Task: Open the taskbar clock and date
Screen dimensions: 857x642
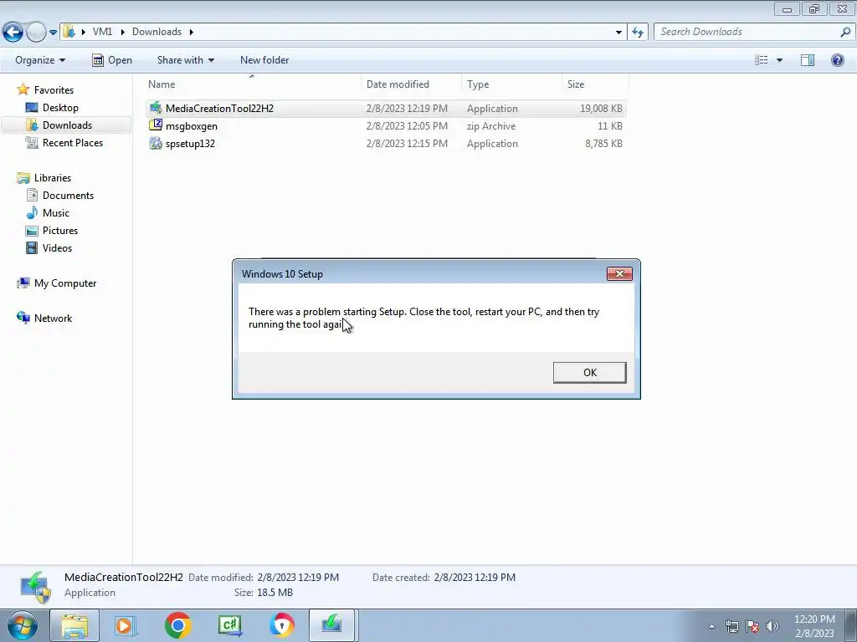Action: coord(814,626)
